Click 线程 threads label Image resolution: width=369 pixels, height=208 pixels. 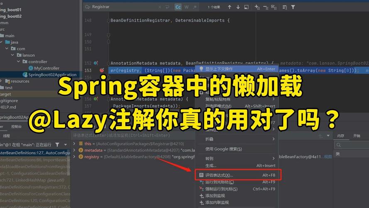pyautogui.click(x=6, y=136)
